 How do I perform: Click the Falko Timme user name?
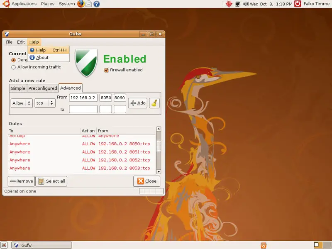click(316, 4)
